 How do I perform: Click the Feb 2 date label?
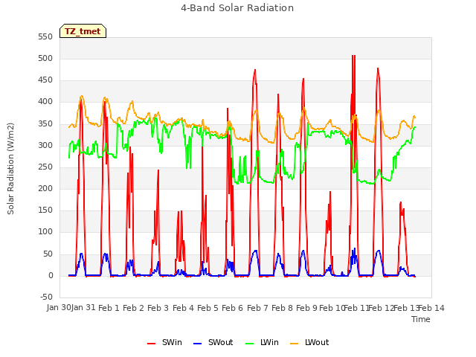pos(133,308)
